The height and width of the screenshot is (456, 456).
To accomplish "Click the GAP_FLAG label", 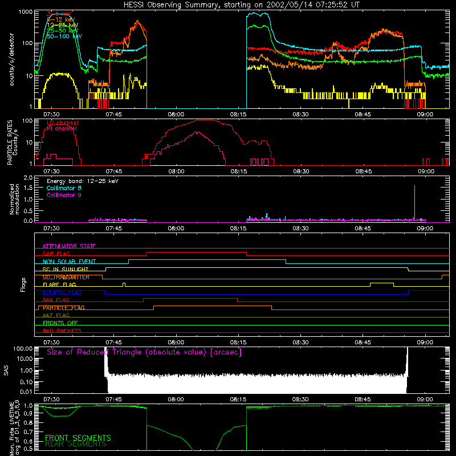I will click(56, 254).
